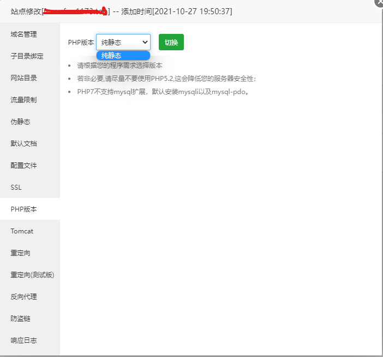Viewport: 383px width, 357px height.
Task: Click the PHP7不支持mysql扩展 note text
Action: point(163,92)
